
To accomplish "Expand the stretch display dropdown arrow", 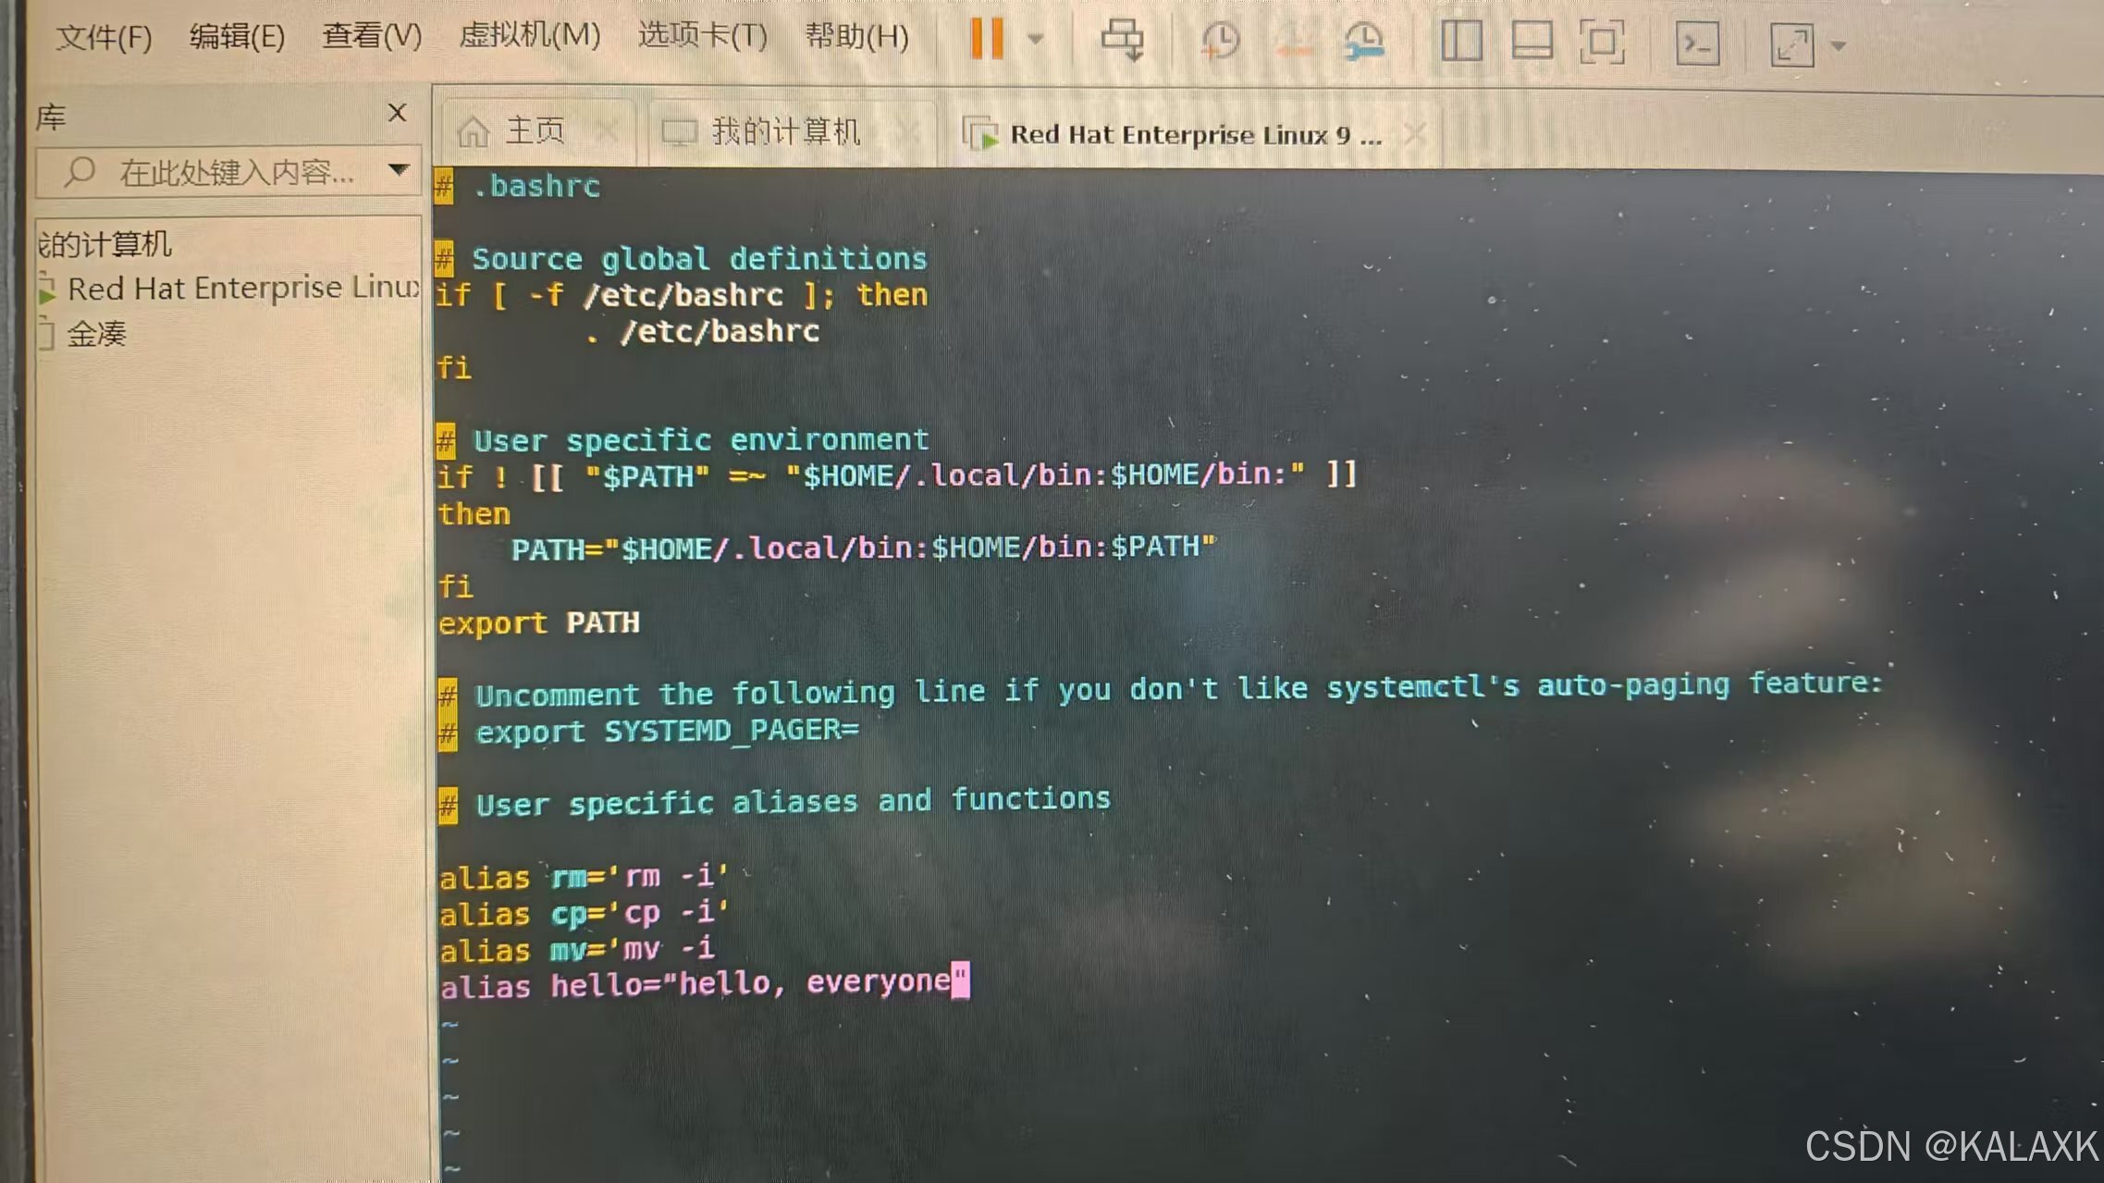I will click(x=1839, y=45).
